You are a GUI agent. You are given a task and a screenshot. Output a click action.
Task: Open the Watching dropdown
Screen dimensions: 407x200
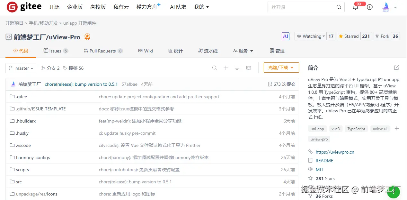coord(311,36)
